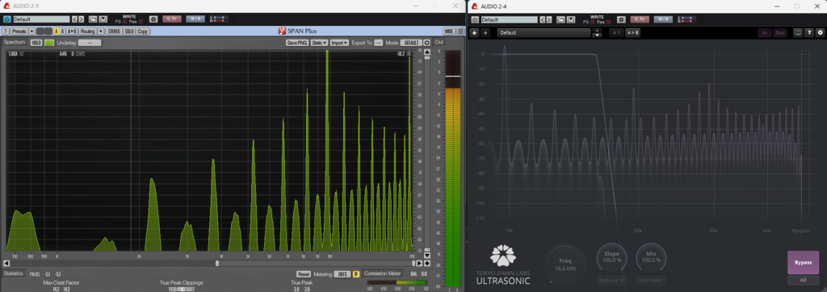The height and width of the screenshot is (292, 827).
Task: Toggle the Ultrasonic Bypass button
Action: [x=803, y=262]
